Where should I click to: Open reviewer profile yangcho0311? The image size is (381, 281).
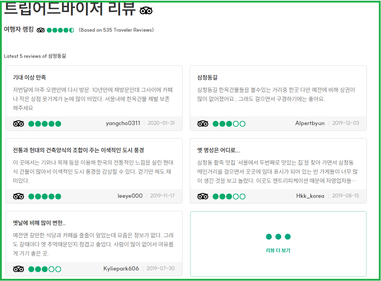[x=123, y=124]
